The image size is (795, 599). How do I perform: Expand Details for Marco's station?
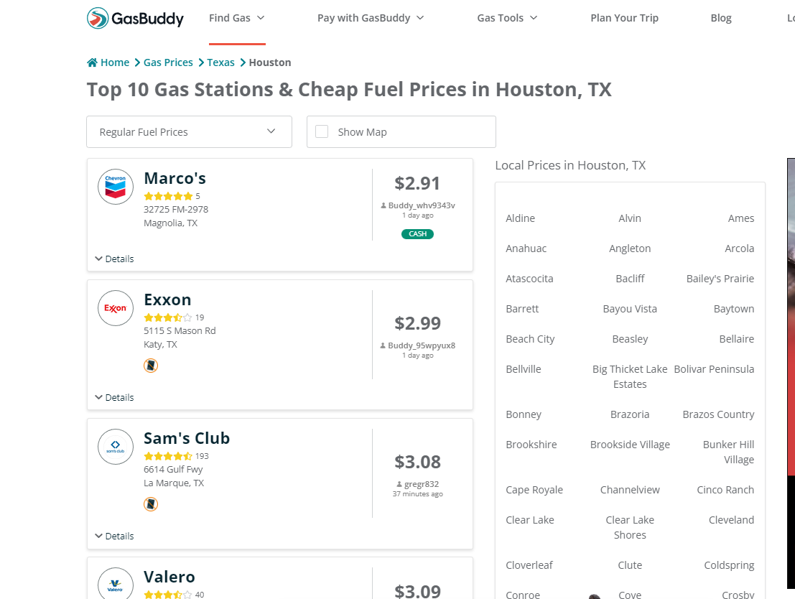coord(114,259)
